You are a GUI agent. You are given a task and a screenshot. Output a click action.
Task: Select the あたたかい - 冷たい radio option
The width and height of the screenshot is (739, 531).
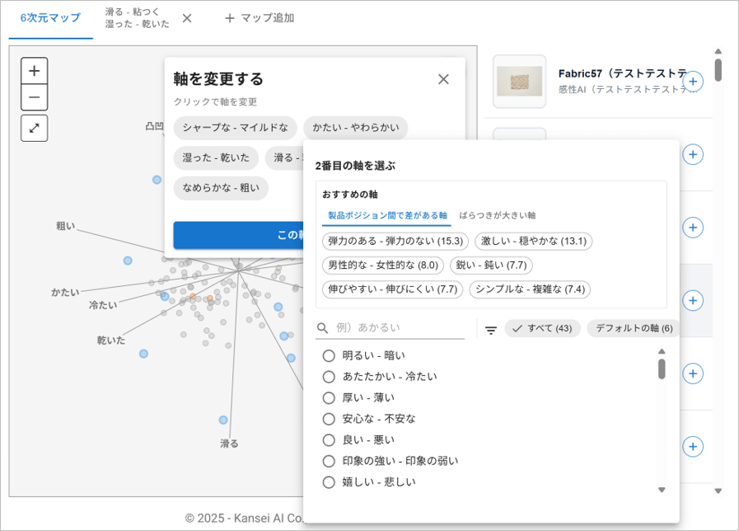[329, 377]
